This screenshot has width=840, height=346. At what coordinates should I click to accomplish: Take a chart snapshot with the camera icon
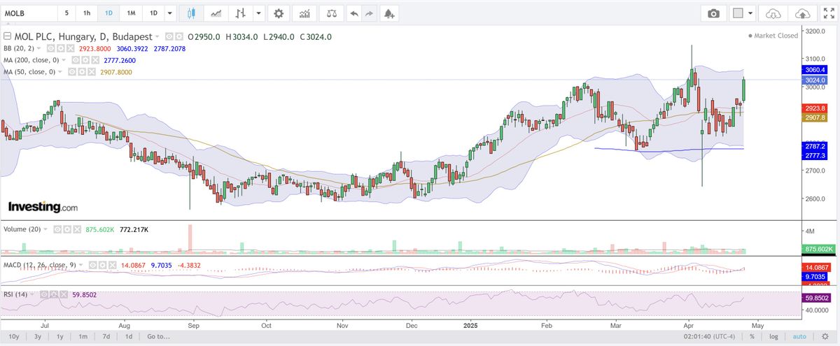point(713,13)
